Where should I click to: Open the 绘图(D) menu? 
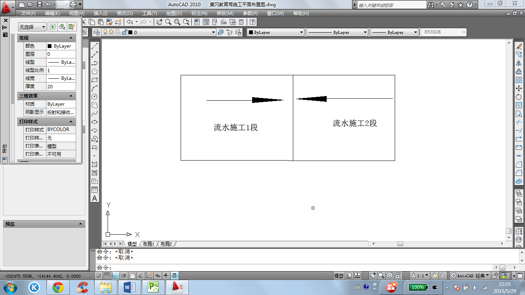[x=174, y=13]
